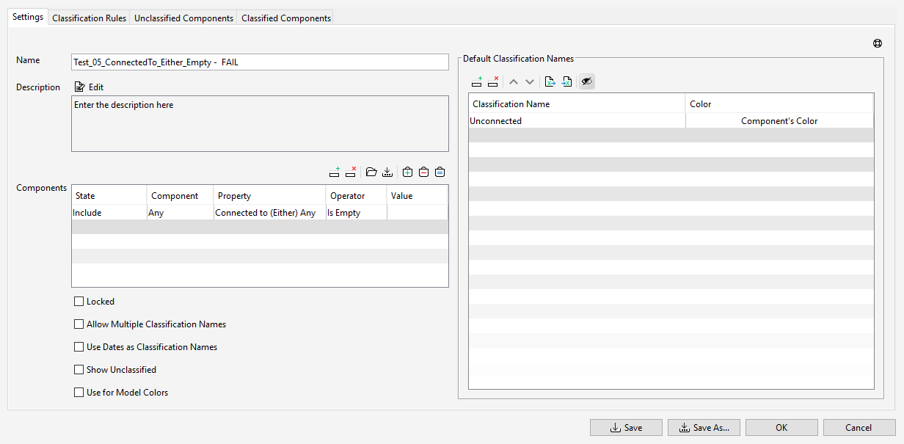Open the Component cell reading Any
This screenshot has width=904, height=444.
(181, 213)
